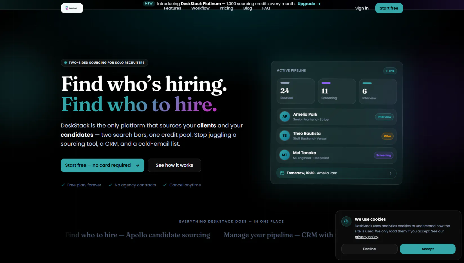Click the Two-sided sourcing for solo recruiters pill

coord(104,63)
